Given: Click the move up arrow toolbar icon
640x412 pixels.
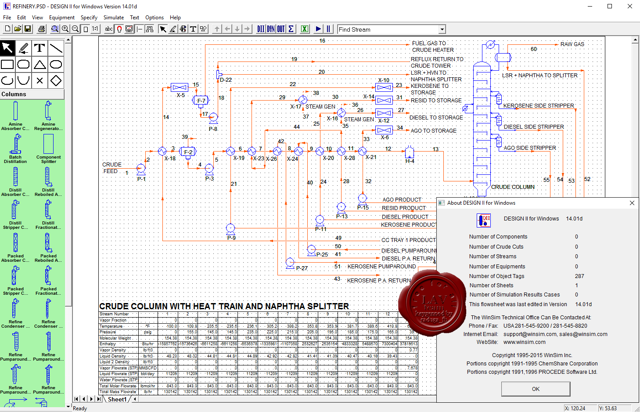Looking at the screenshot, I should coord(217,29).
